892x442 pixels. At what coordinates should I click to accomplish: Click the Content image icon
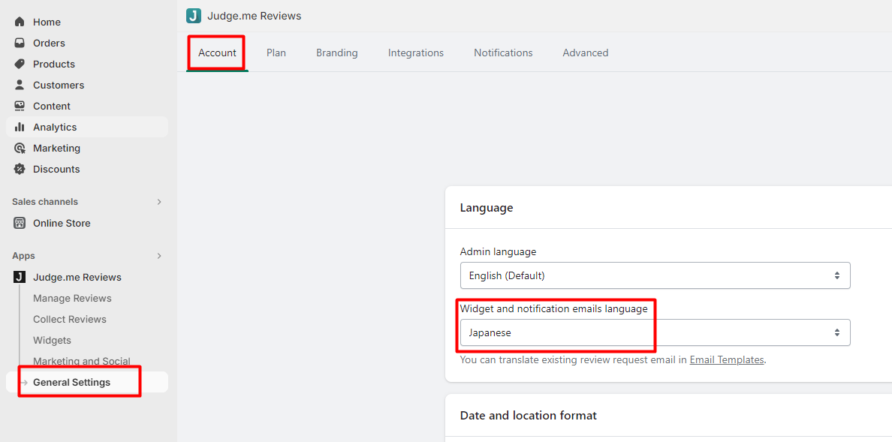(20, 106)
